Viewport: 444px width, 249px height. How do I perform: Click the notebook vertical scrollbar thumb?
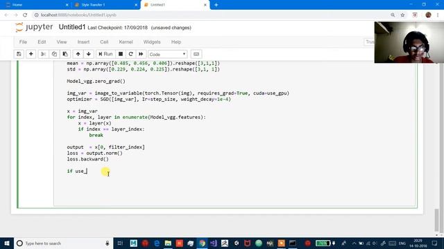click(437, 220)
